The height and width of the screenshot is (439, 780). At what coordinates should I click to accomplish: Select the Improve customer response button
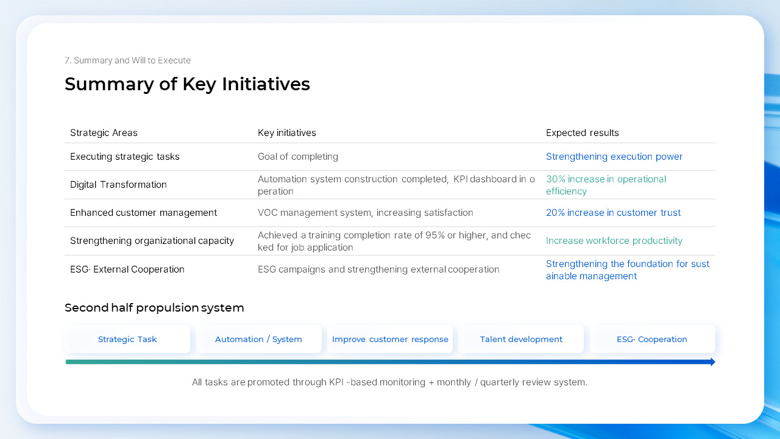[x=390, y=339]
